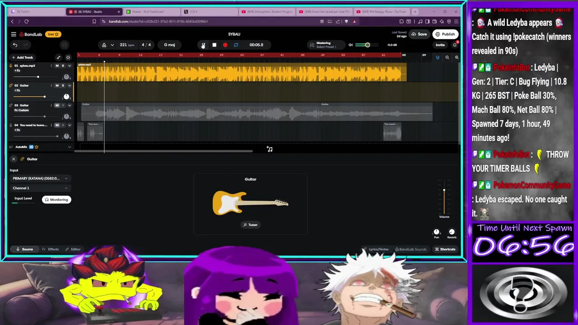
Task: Close the Guitar instrument panel
Action: coord(14,159)
